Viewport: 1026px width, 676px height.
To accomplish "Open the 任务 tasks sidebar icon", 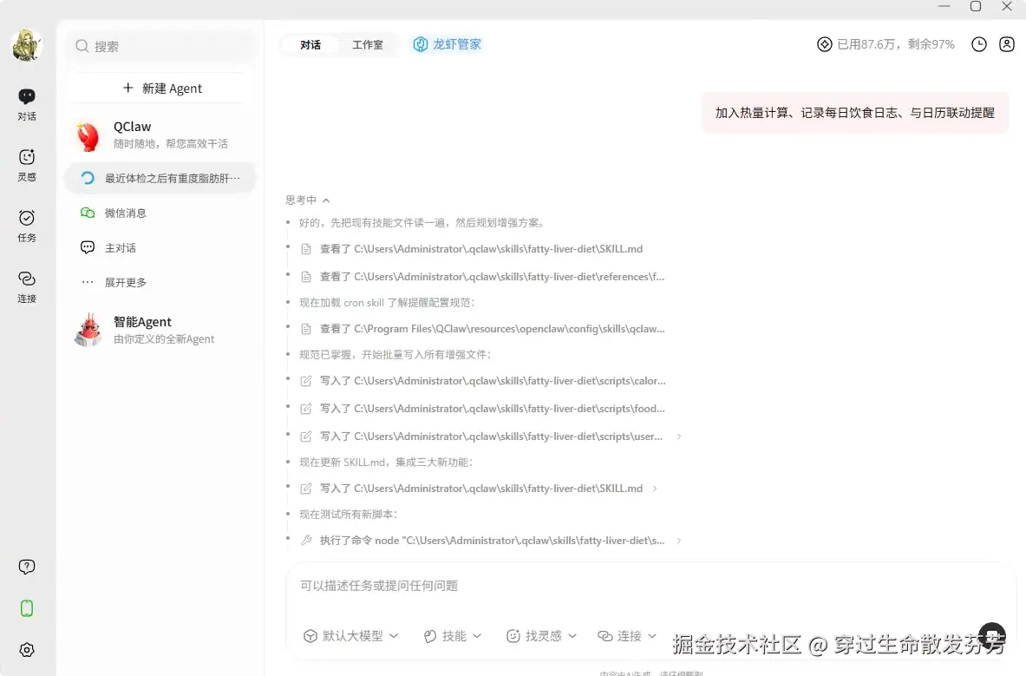I will 27,226.
